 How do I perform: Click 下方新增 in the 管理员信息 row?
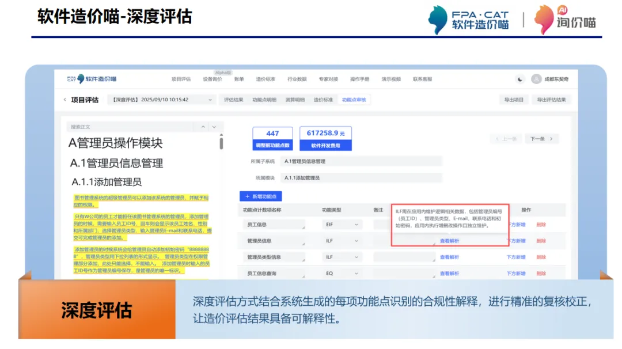[517, 241]
